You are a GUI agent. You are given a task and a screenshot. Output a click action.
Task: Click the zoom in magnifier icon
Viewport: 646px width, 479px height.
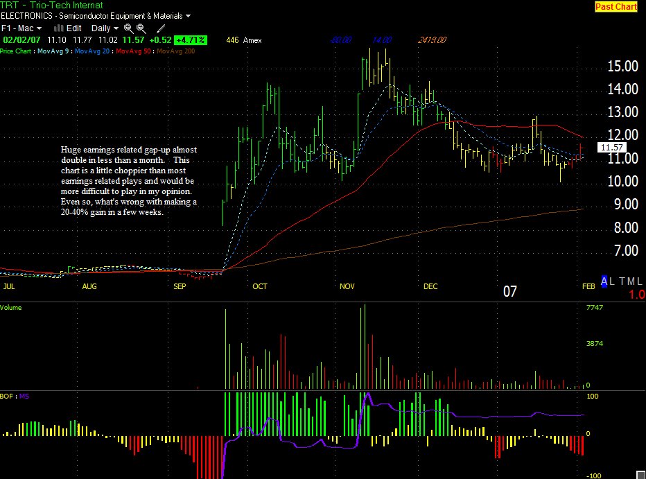[x=128, y=28]
